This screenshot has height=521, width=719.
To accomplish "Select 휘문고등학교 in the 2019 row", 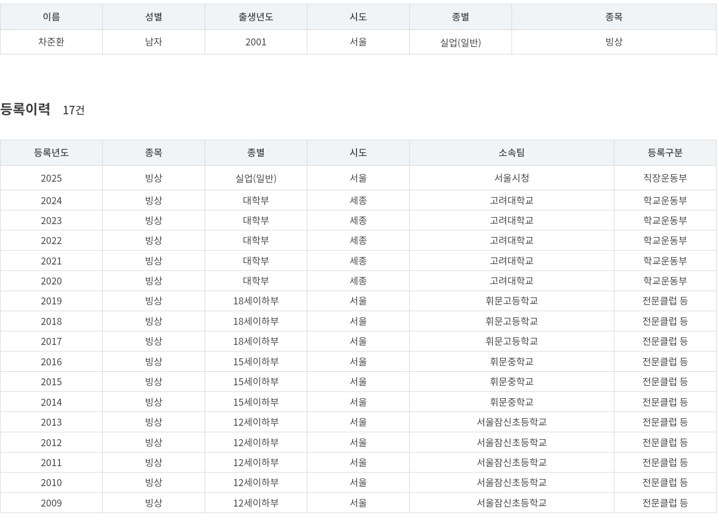I will (511, 301).
